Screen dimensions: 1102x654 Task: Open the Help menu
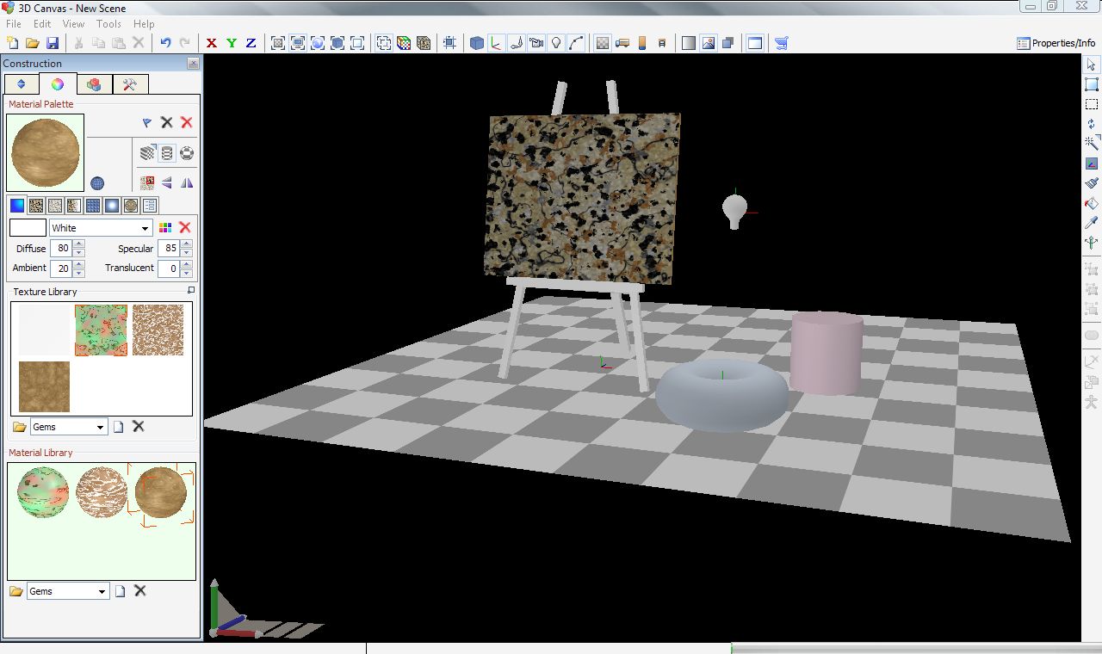(144, 24)
